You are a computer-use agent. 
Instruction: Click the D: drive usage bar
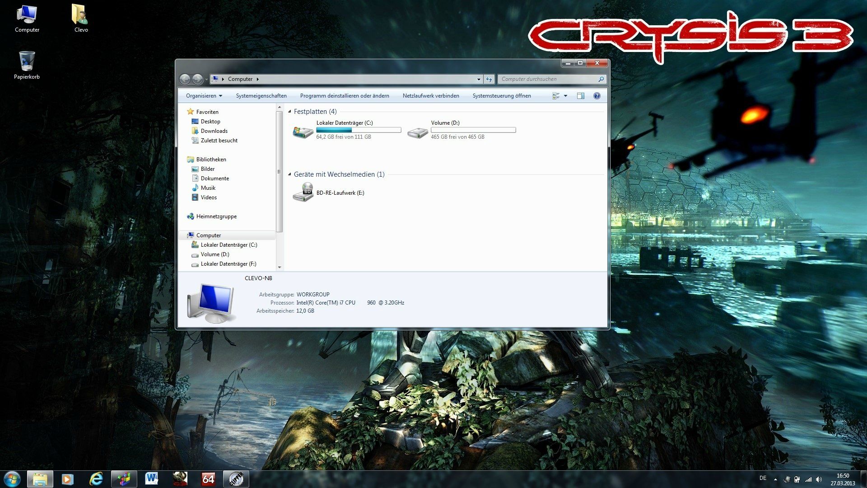coord(473,130)
